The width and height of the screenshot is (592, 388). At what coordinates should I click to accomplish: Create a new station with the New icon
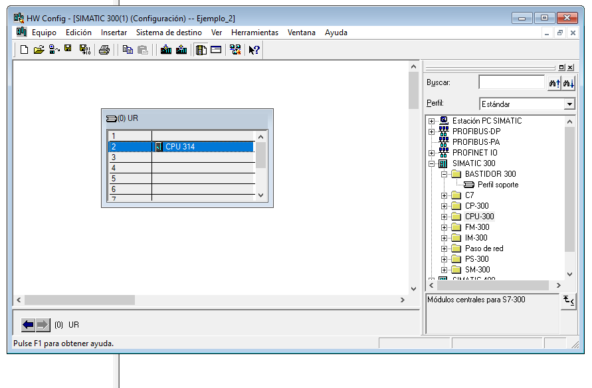[24, 49]
